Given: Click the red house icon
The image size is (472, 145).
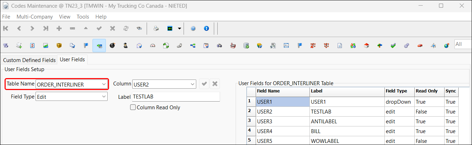Looking at the screenshot, I should (366, 45).
